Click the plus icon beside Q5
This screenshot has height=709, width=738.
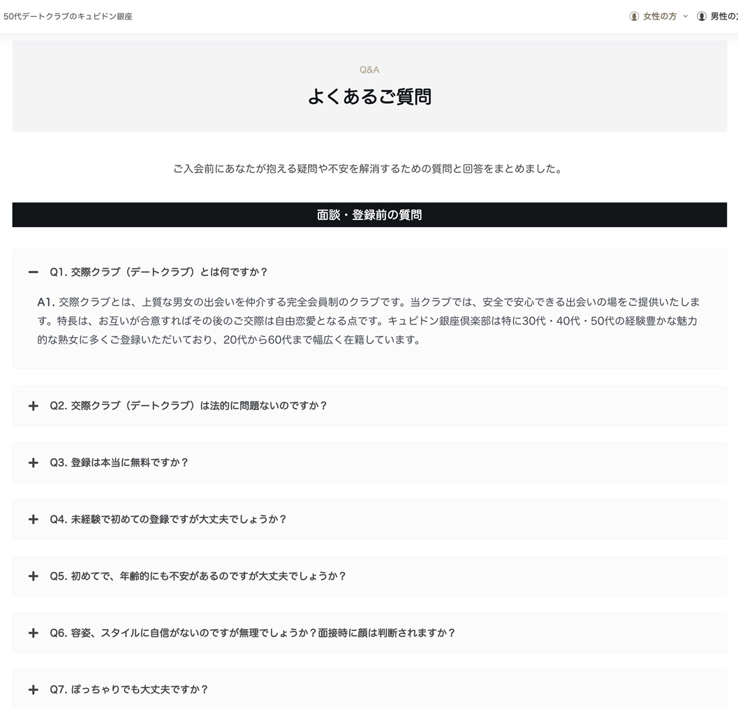[33, 576]
